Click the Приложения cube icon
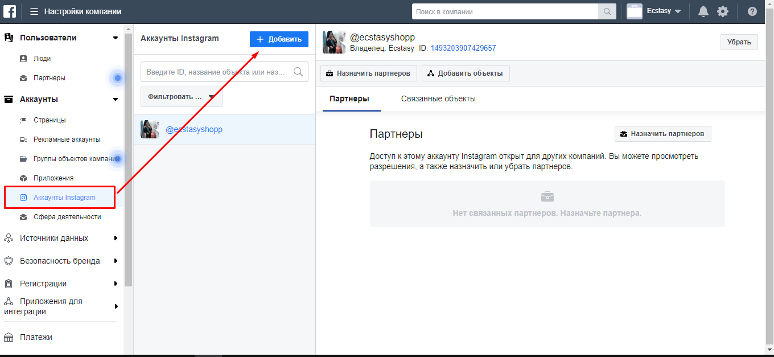This screenshot has height=357, width=774. [x=23, y=178]
